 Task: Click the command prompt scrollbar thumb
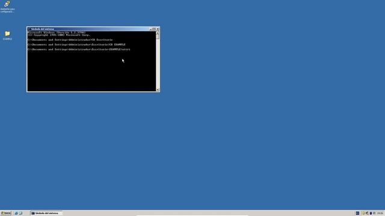pyautogui.click(x=158, y=37)
